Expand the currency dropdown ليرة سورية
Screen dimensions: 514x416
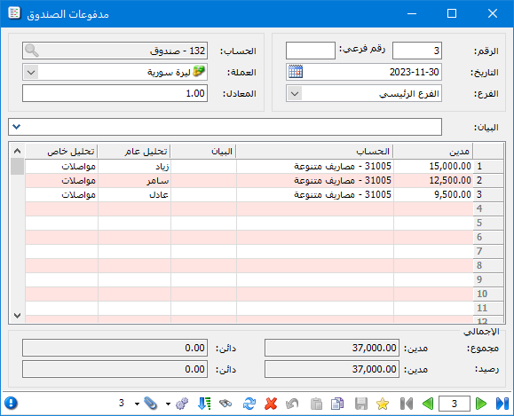[x=31, y=72]
